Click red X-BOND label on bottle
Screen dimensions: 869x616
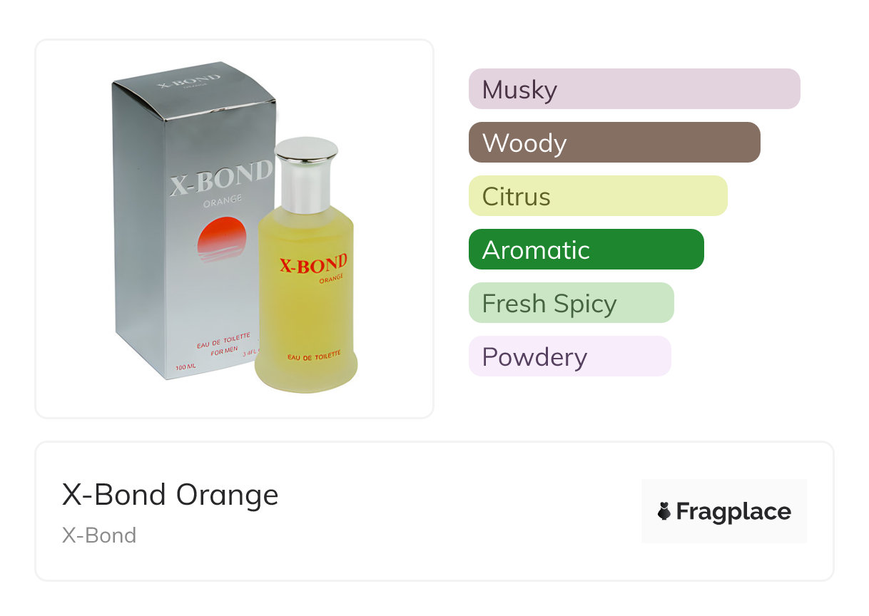point(312,265)
